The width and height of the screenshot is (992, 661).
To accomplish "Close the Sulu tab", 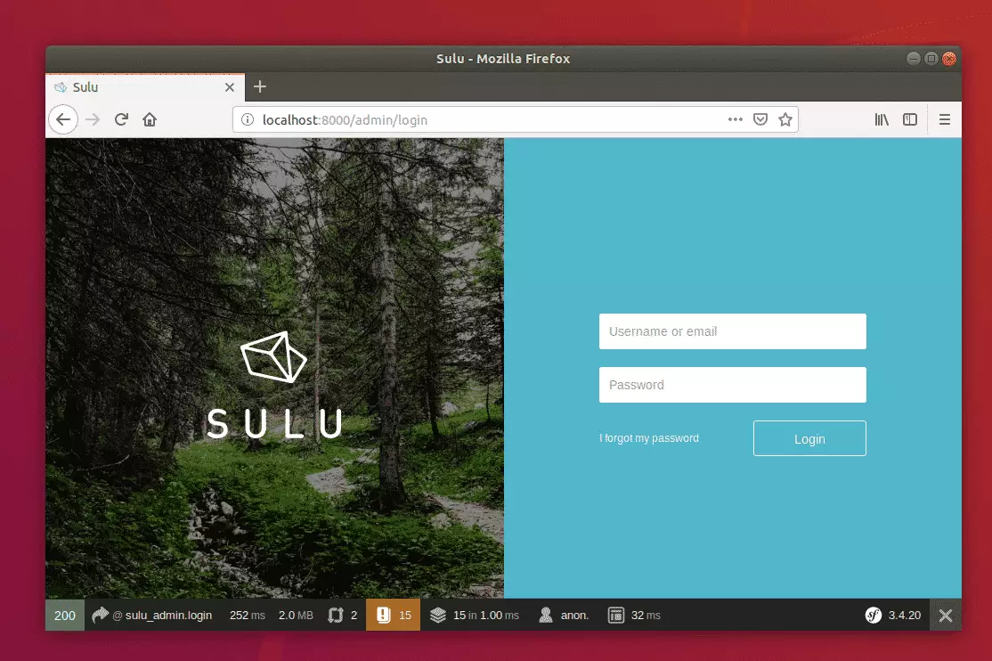I will click(230, 87).
